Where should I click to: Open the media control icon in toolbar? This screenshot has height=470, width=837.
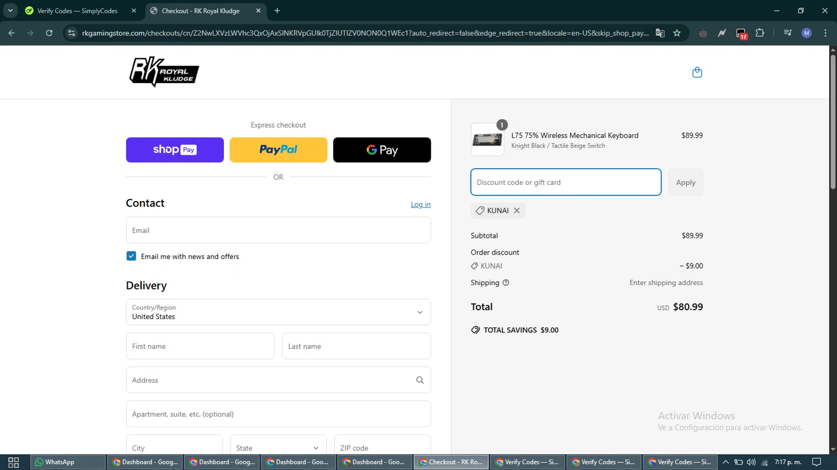tap(787, 33)
